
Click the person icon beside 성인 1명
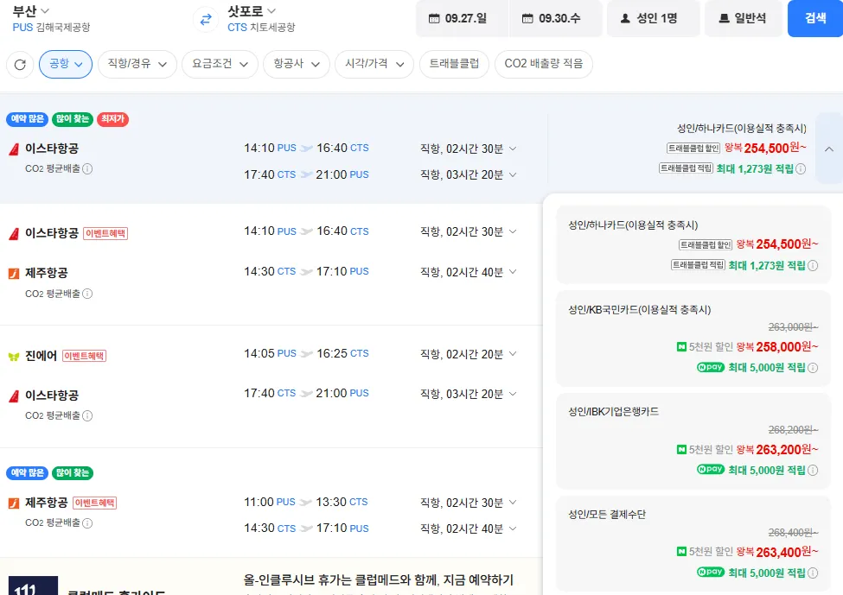pyautogui.click(x=625, y=18)
